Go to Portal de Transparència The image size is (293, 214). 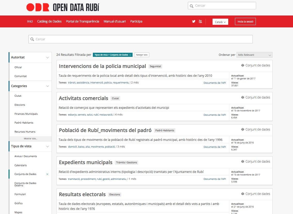pyautogui.click(x=83, y=21)
